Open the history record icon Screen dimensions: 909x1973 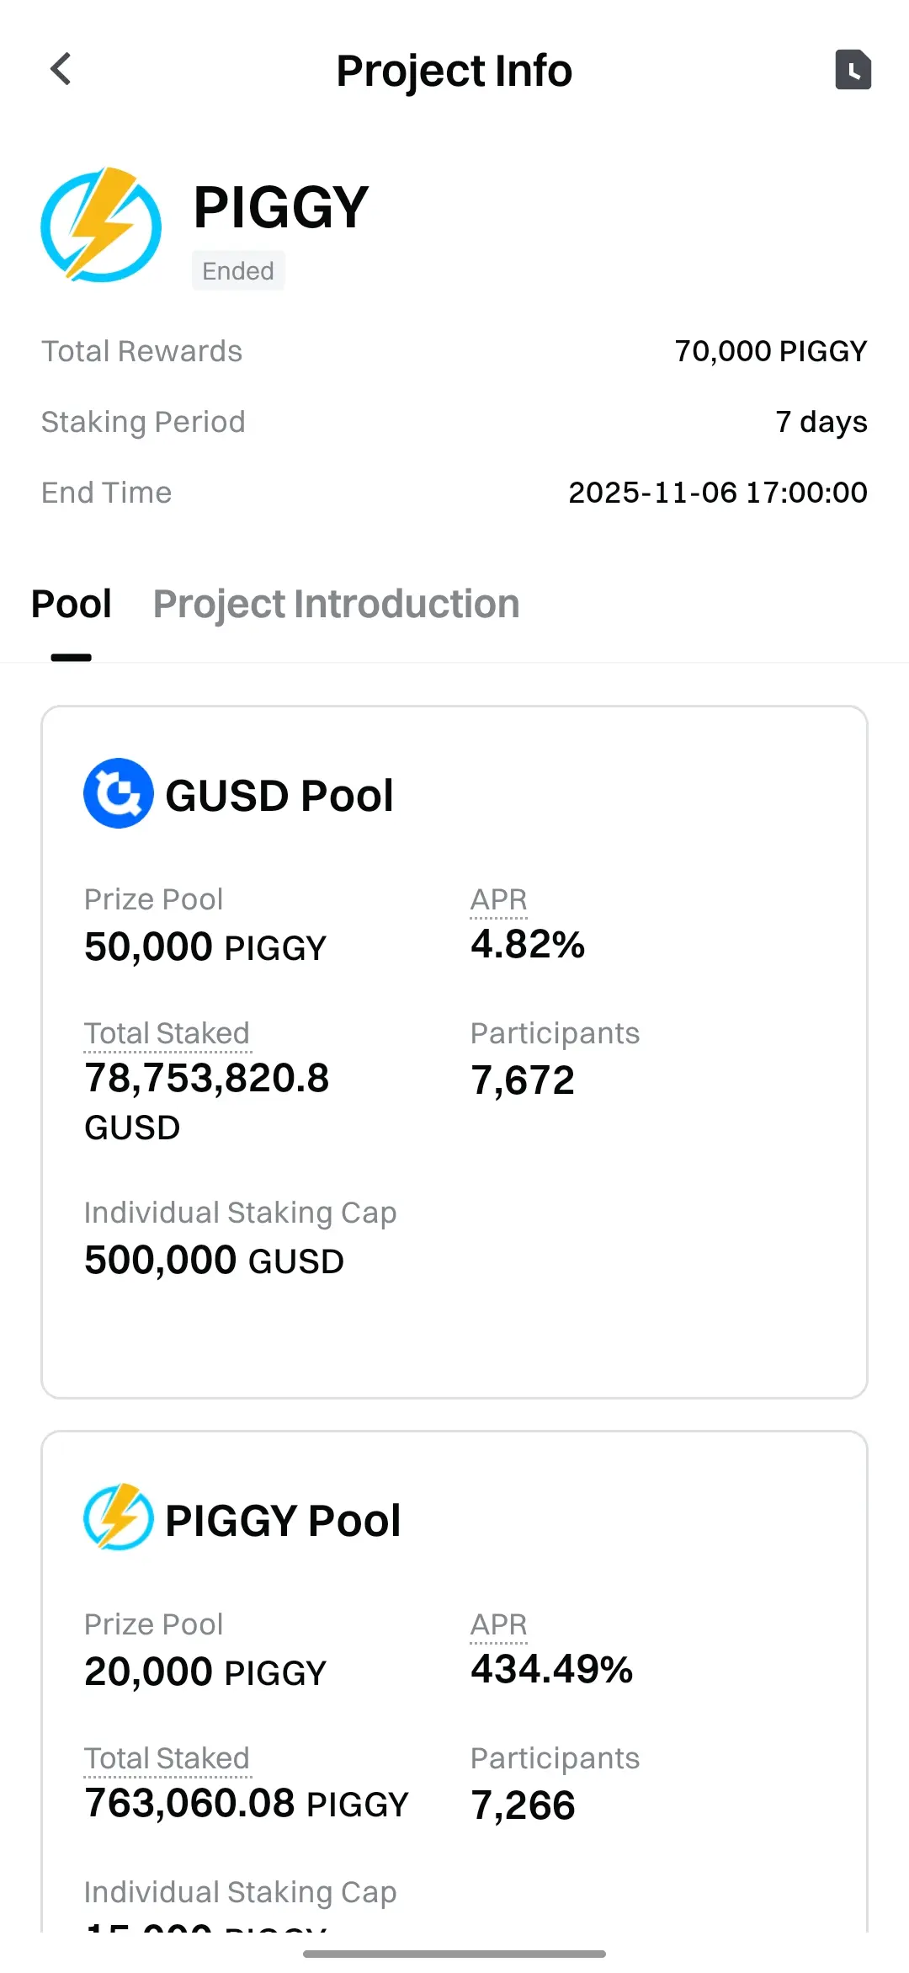pos(853,69)
